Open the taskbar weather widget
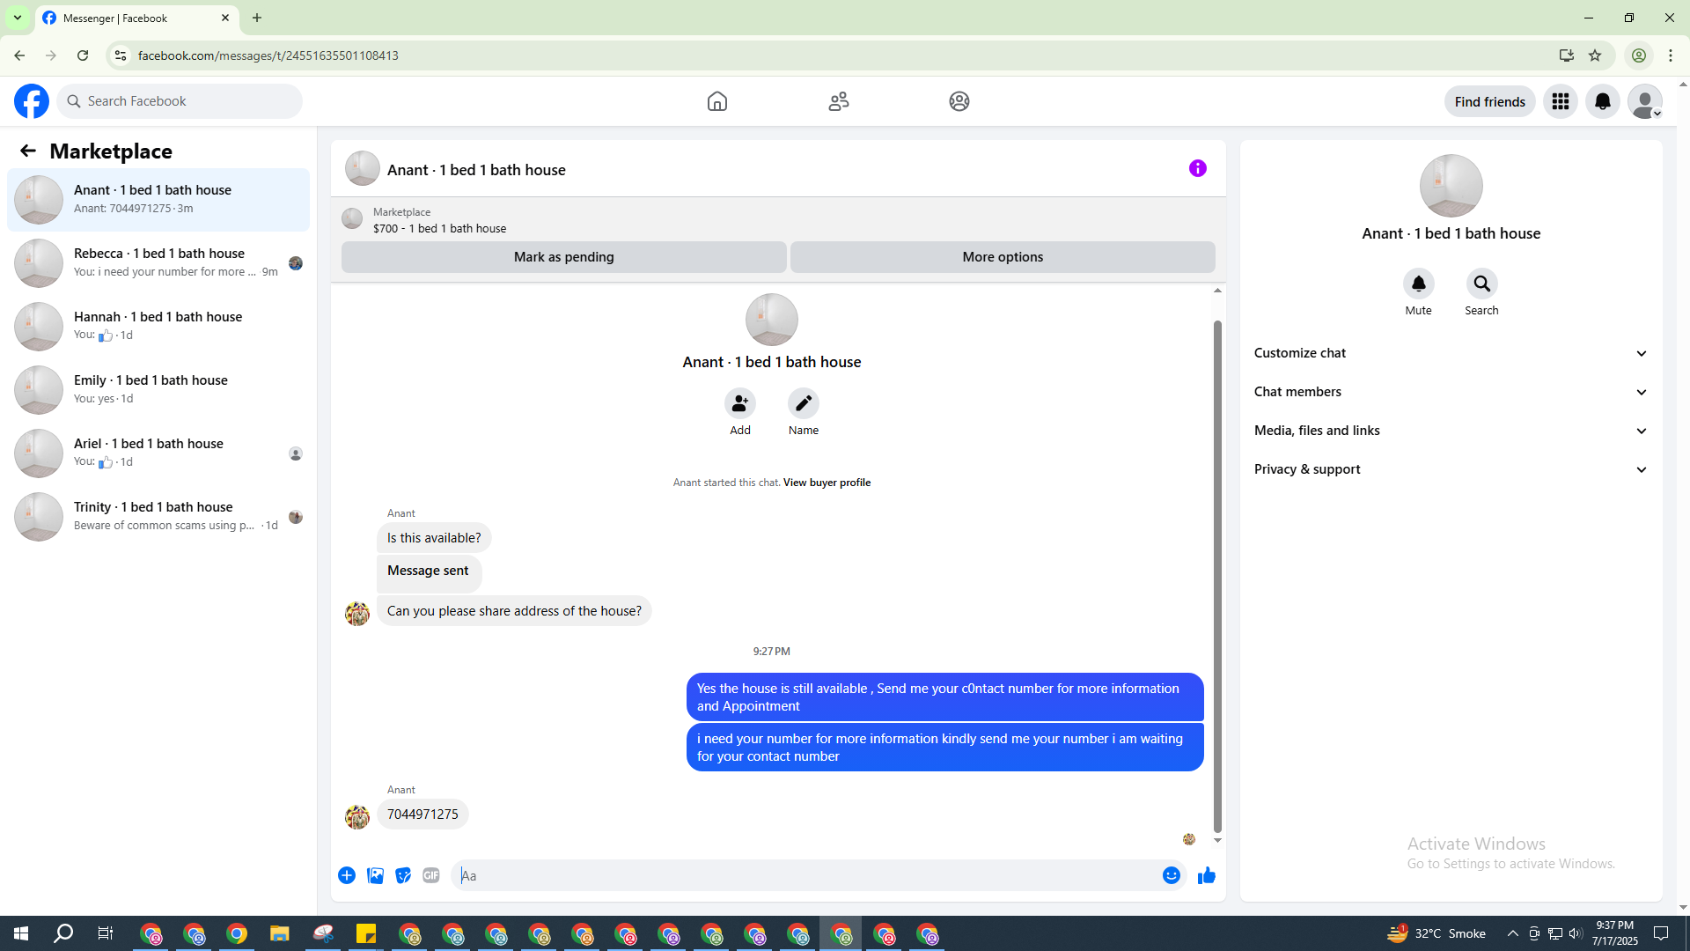The image size is (1690, 951). [x=1436, y=933]
